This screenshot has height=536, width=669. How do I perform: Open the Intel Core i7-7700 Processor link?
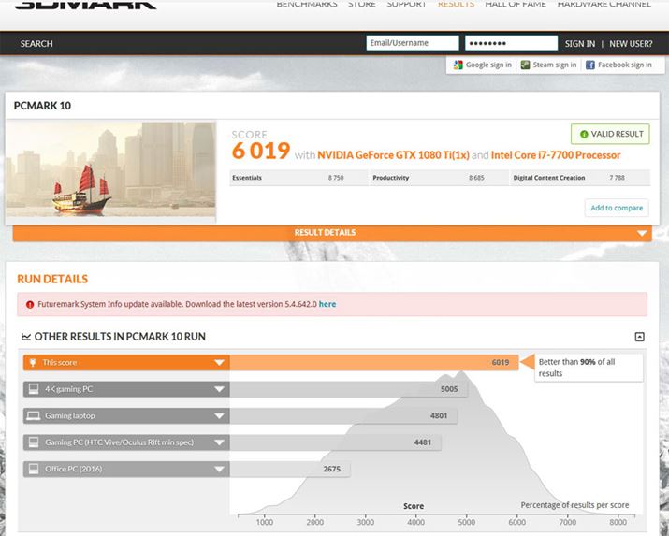[x=556, y=154]
